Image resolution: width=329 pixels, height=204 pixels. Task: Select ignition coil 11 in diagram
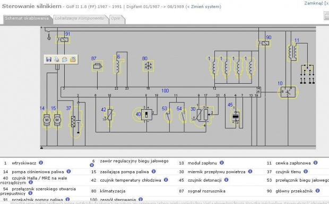(292, 52)
